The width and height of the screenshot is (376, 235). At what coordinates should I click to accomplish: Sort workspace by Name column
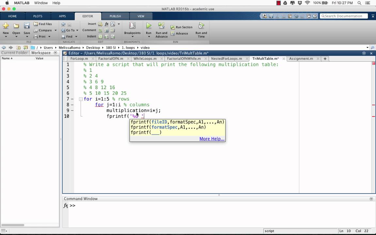7,58
